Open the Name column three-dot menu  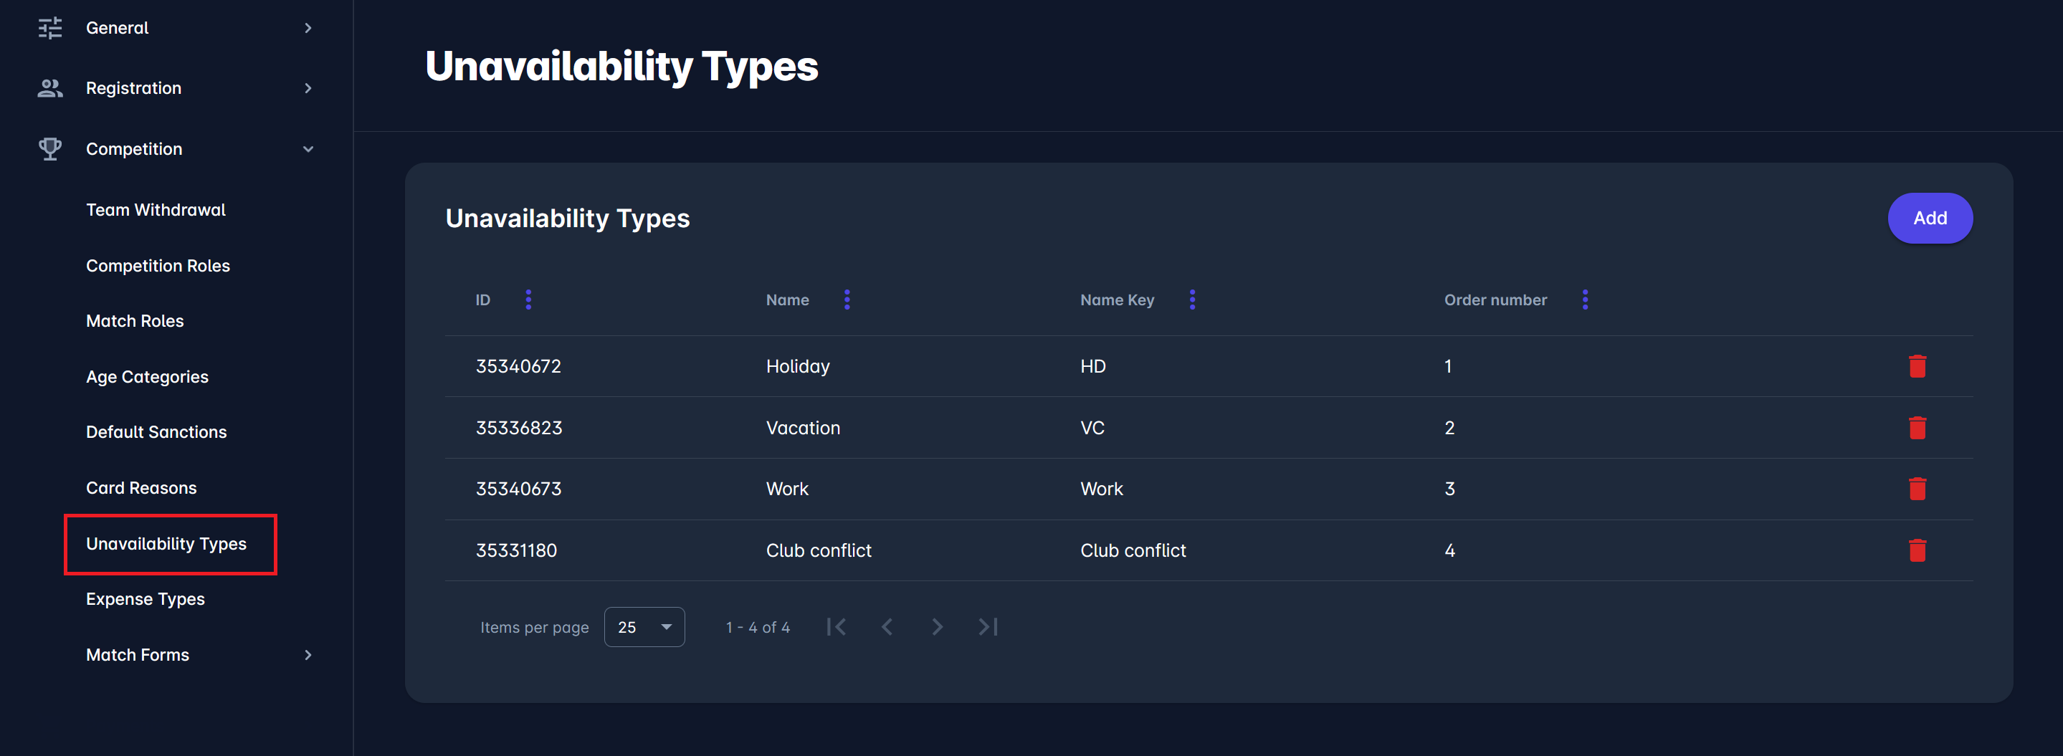[x=847, y=300]
